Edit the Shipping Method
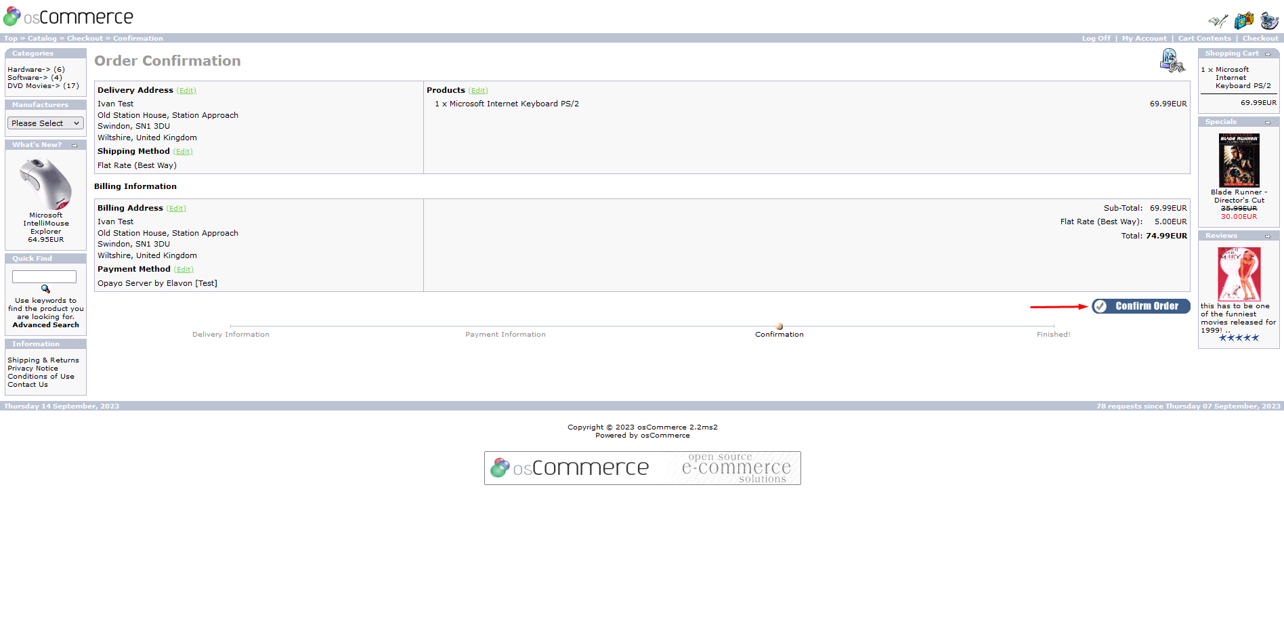 tap(183, 152)
